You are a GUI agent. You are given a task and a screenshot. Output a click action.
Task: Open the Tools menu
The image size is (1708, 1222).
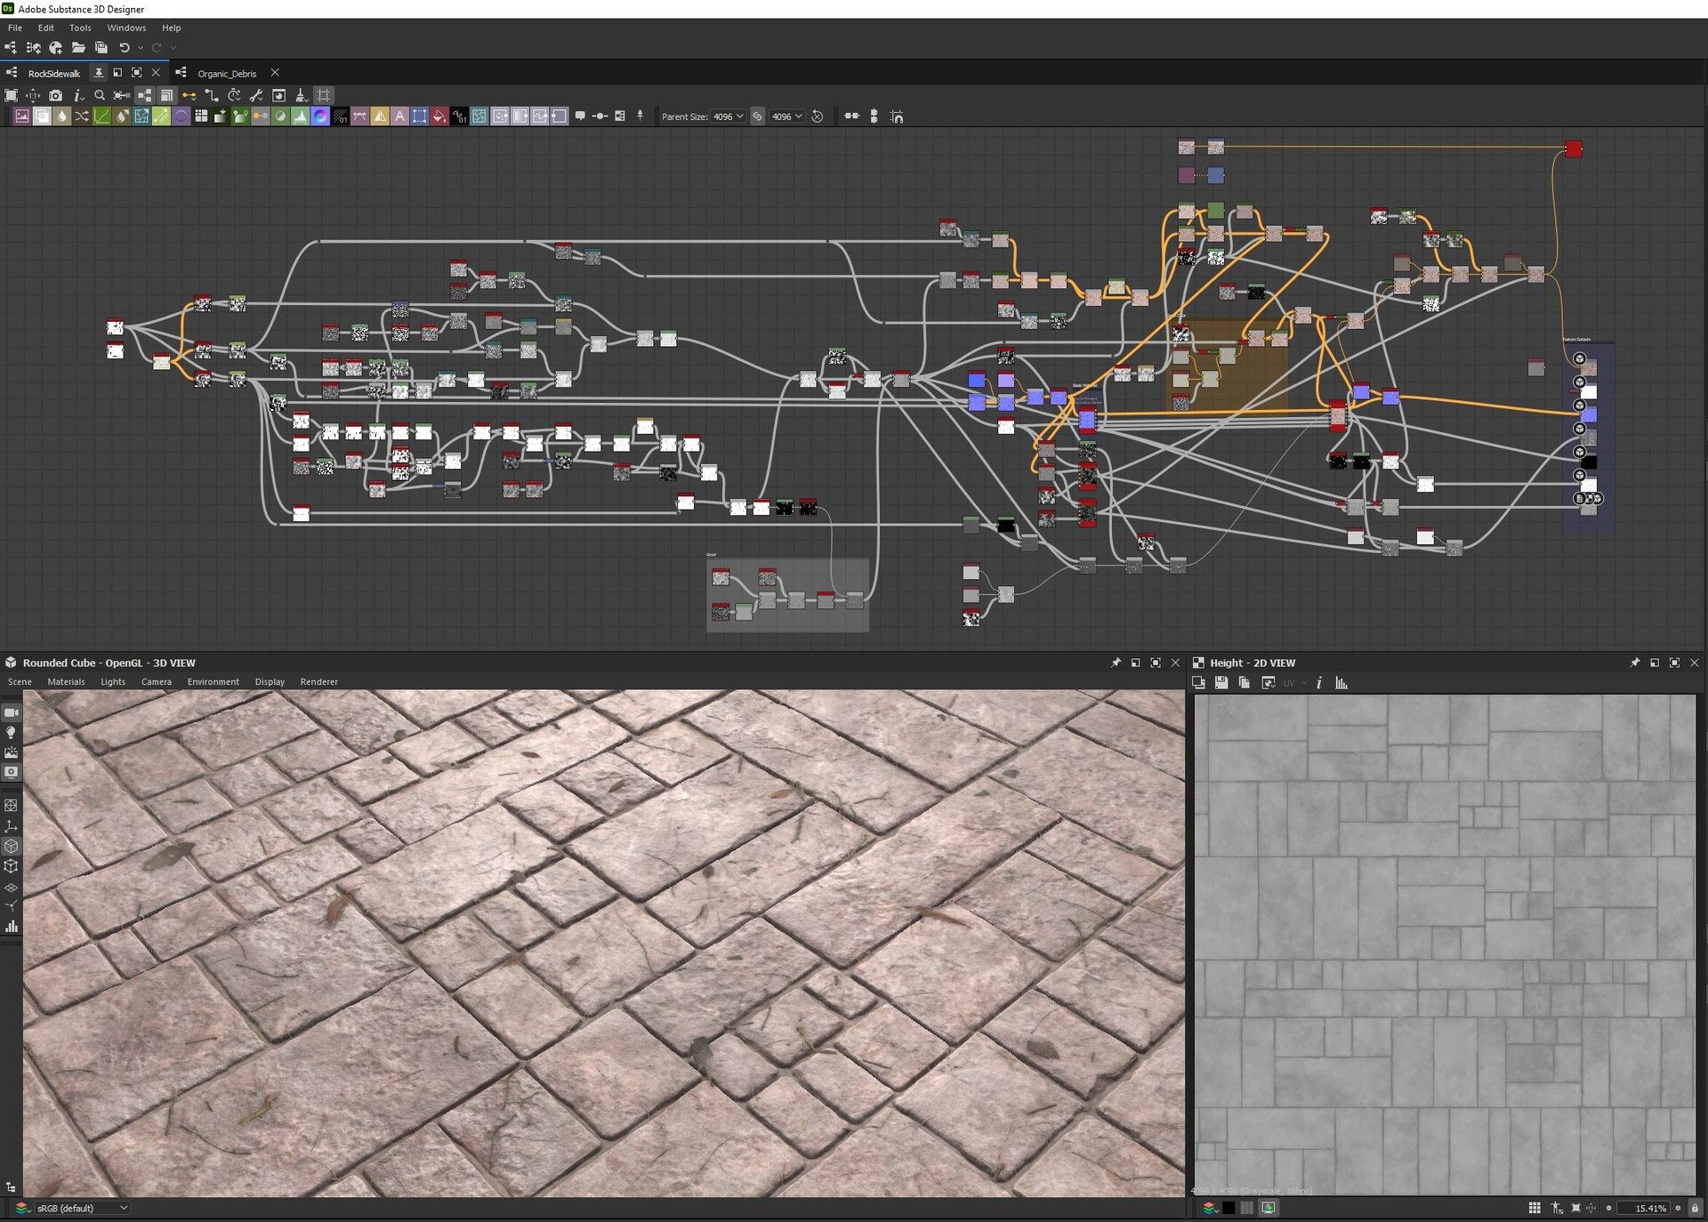tap(80, 28)
